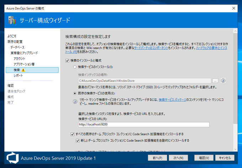Open 検索サービス パッケージ link
This screenshot has width=242, height=168.
173,100
